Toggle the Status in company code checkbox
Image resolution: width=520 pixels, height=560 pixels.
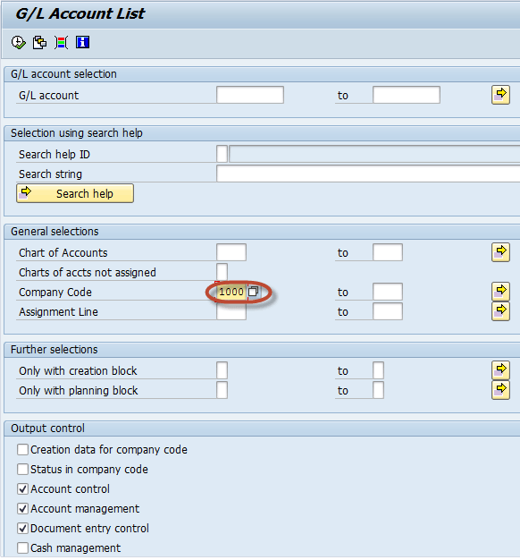pyautogui.click(x=23, y=470)
